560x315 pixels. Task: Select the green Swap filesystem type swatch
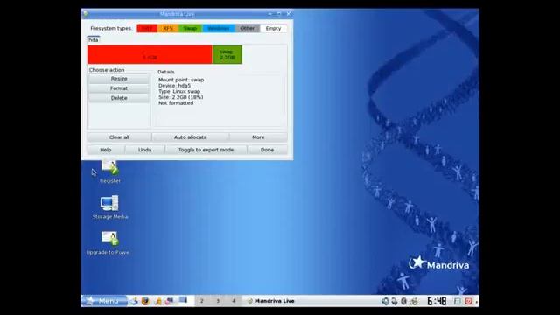190,28
